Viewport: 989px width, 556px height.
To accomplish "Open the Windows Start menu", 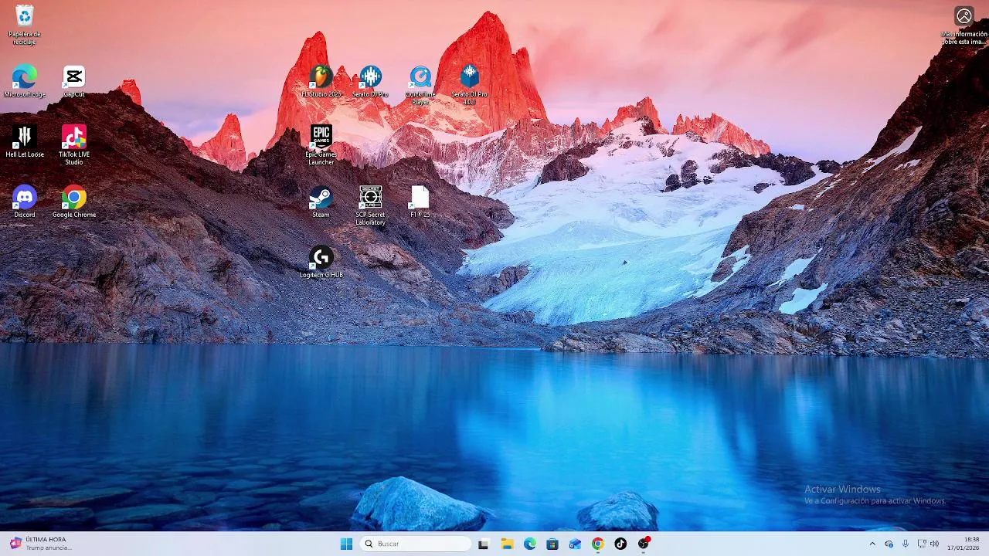I will (346, 544).
